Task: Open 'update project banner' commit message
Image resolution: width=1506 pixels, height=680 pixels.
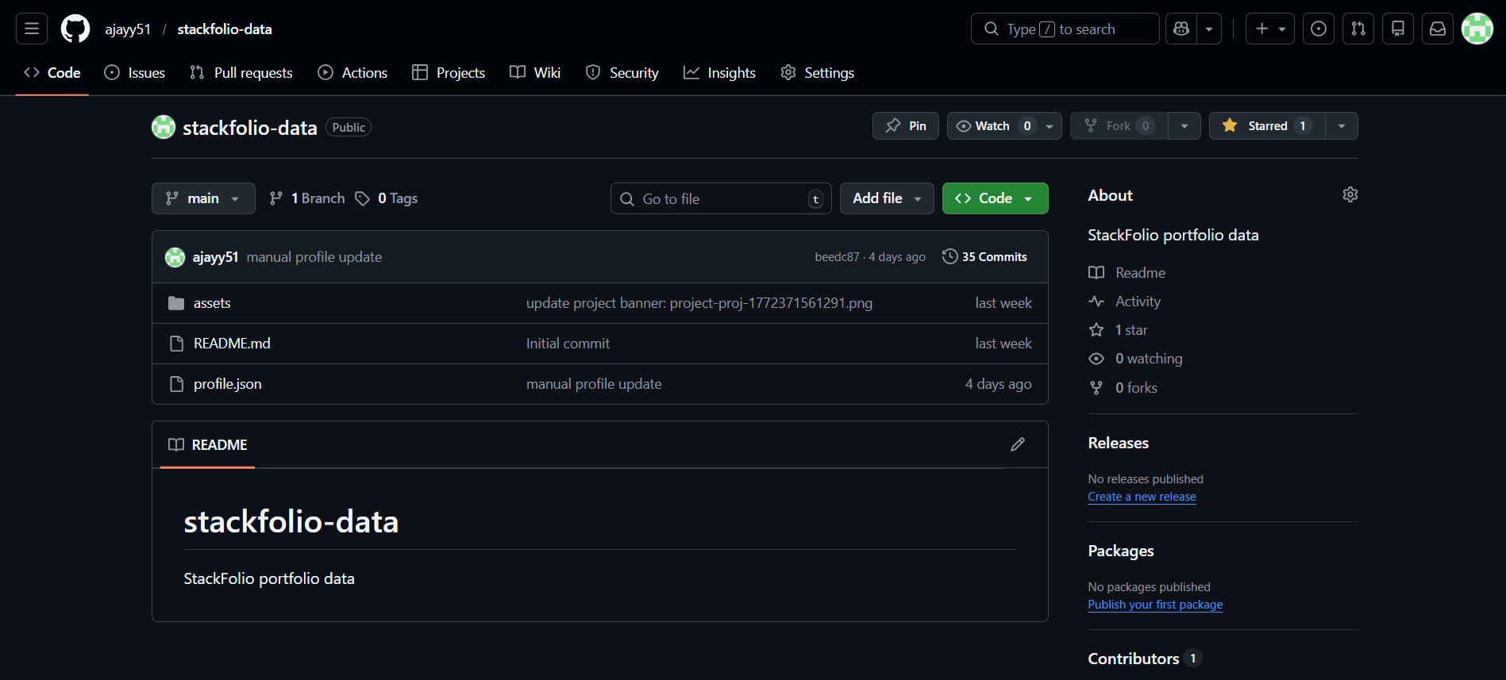Action: click(x=699, y=303)
